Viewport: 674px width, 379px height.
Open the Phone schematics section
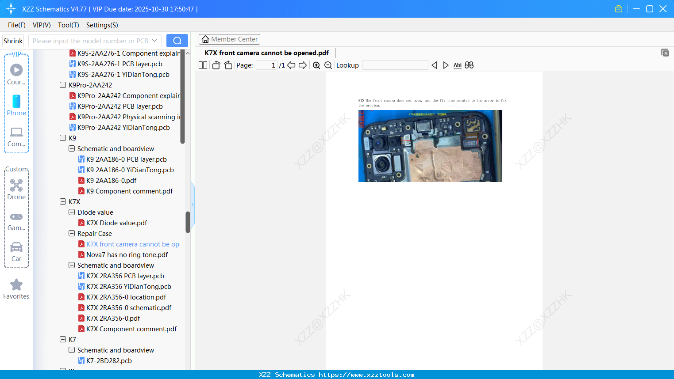click(16, 102)
